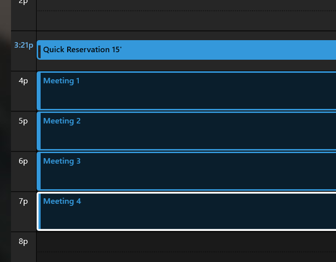336x262 pixels.
Task: Click the empty slot just above Quick Reservation
Action: [x=187, y=36]
